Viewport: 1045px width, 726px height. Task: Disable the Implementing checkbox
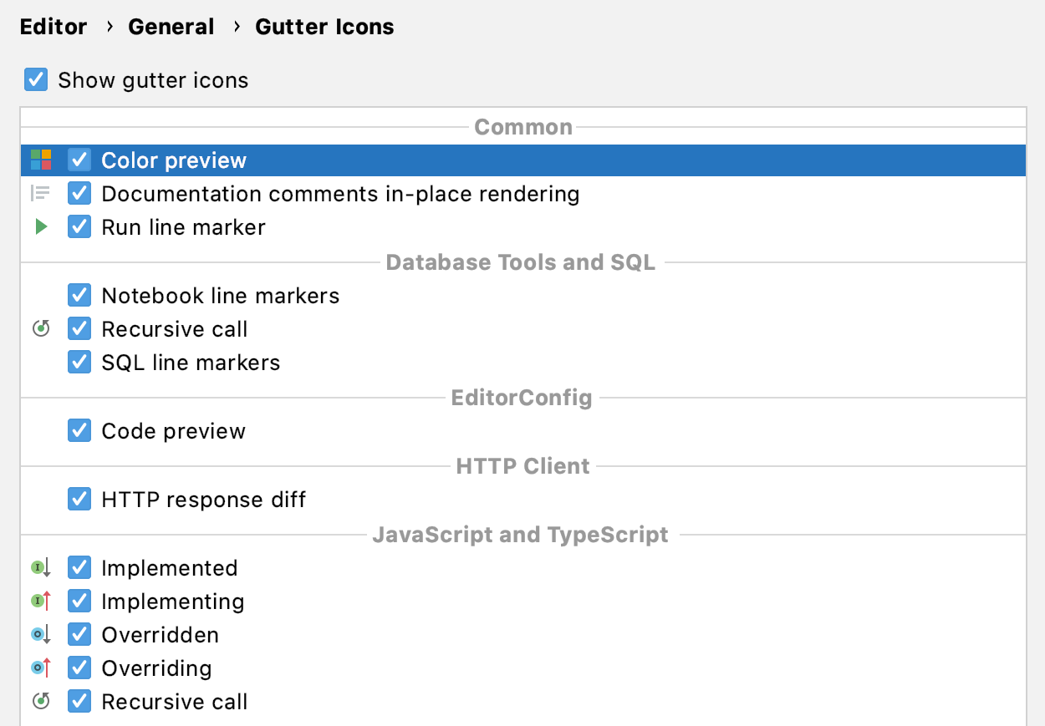coord(79,601)
